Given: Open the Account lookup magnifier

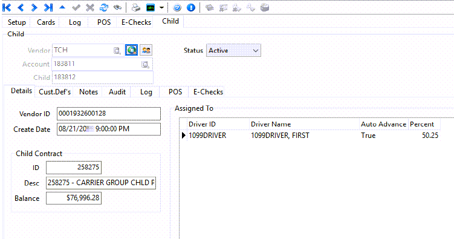Looking at the screenshot, I should coord(145,64).
